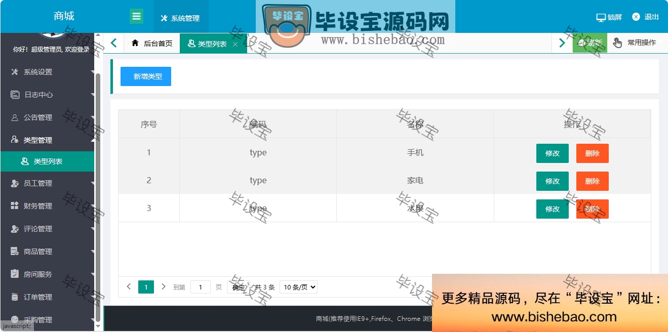Click the 商城 title in the header
The image size is (668, 332).
pos(64,17)
